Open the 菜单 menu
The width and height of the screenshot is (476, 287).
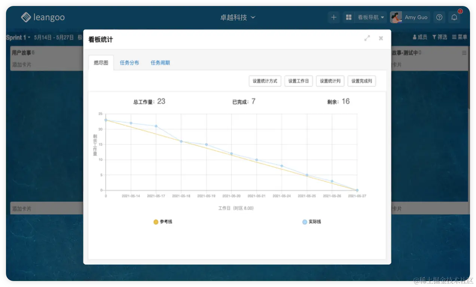click(460, 37)
